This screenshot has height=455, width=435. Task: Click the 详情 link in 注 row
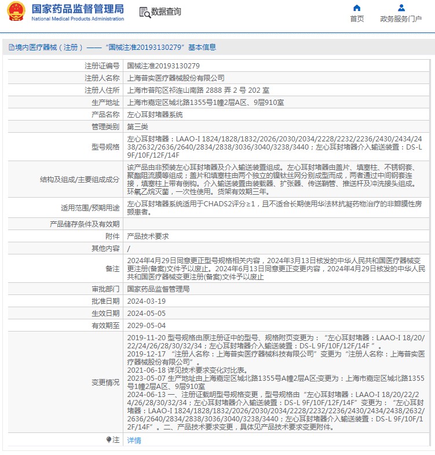[x=134, y=440]
